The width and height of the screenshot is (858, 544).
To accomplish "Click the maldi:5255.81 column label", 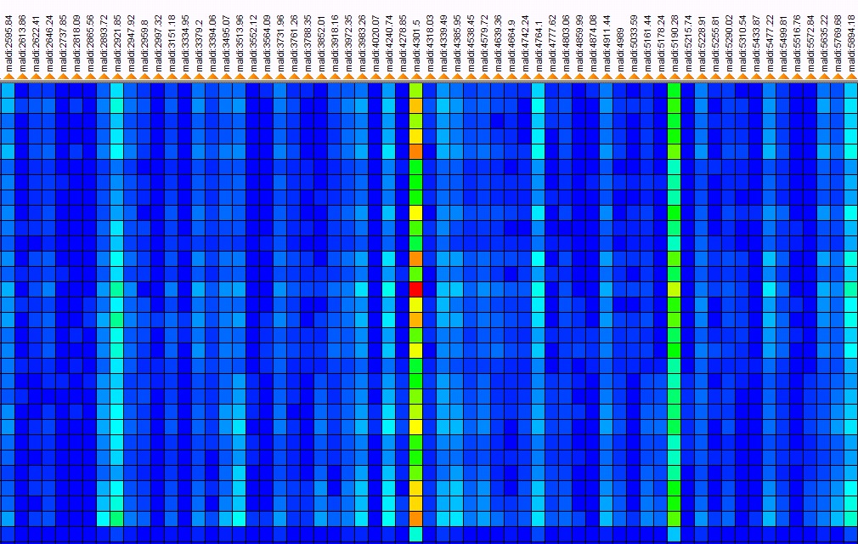I will pyautogui.click(x=716, y=43).
